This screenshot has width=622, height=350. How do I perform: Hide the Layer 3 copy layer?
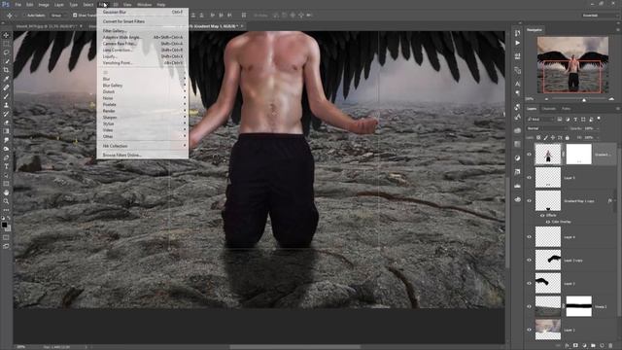[529, 261]
